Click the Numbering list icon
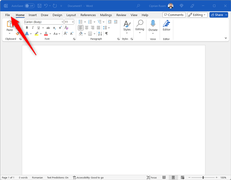Viewport: 231px width, 180px height. tap(90, 22)
